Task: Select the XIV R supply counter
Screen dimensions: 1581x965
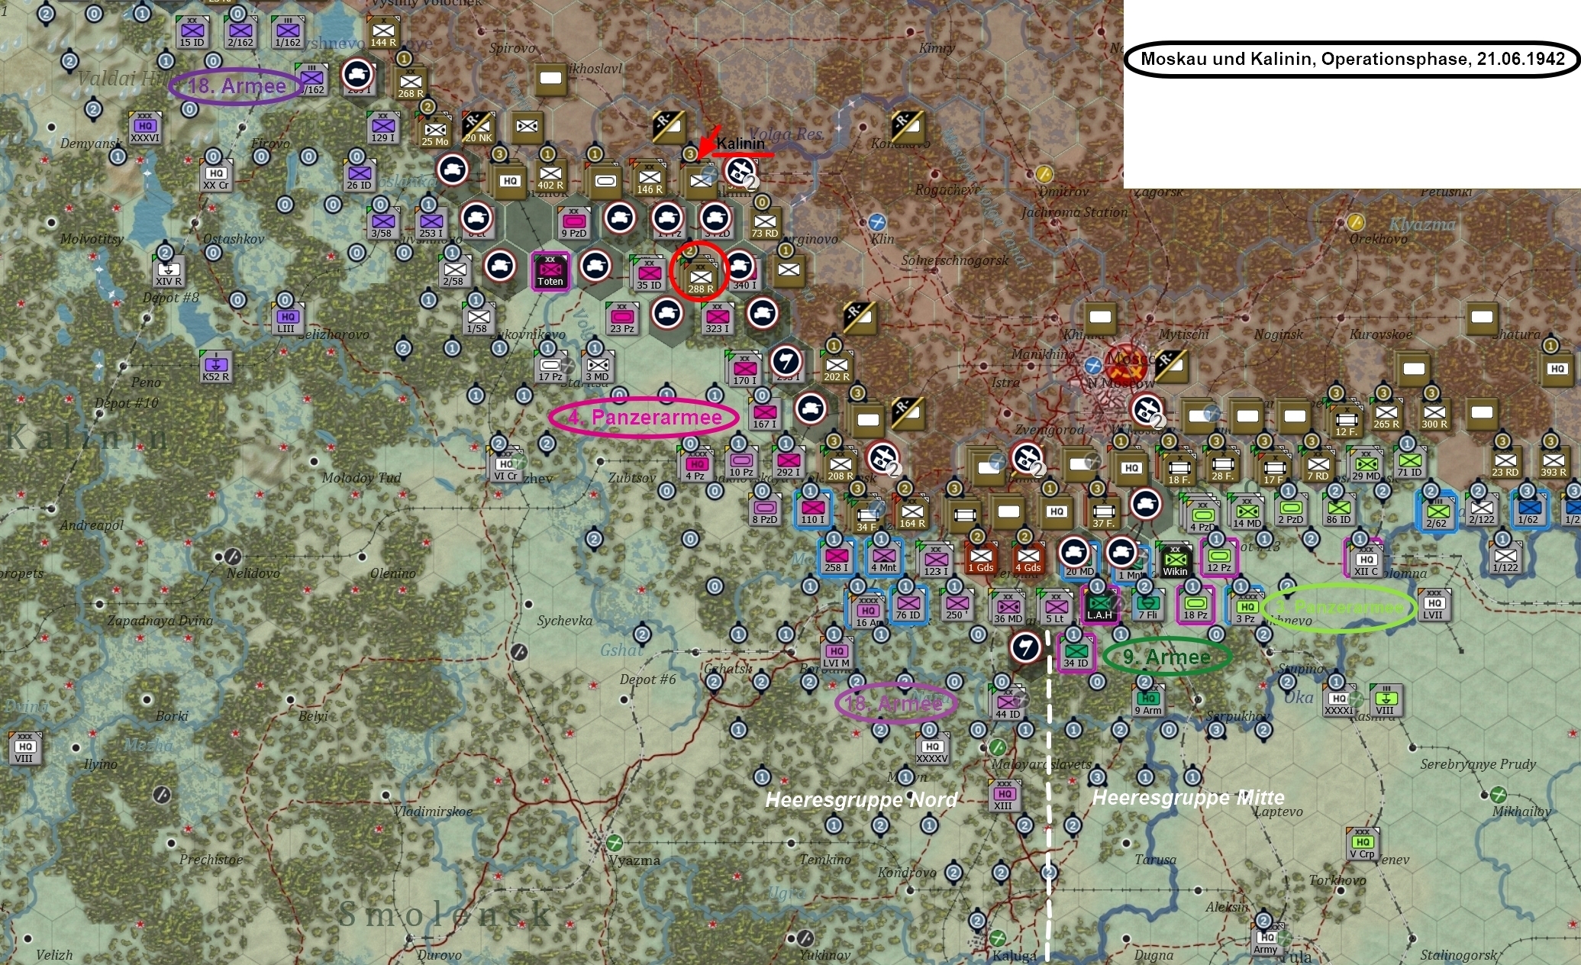Action: [x=168, y=272]
